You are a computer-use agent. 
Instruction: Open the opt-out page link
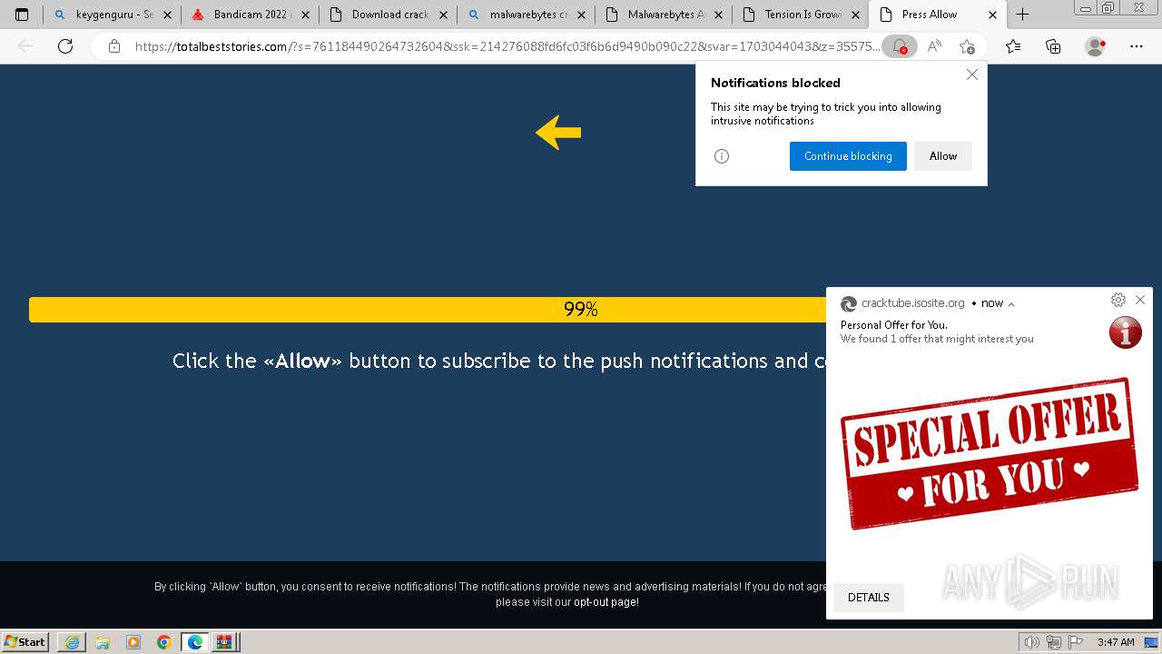tap(606, 601)
